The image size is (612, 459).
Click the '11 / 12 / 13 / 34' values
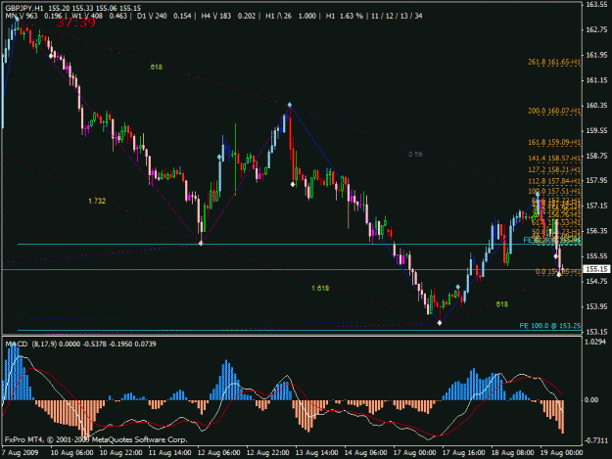(x=397, y=16)
